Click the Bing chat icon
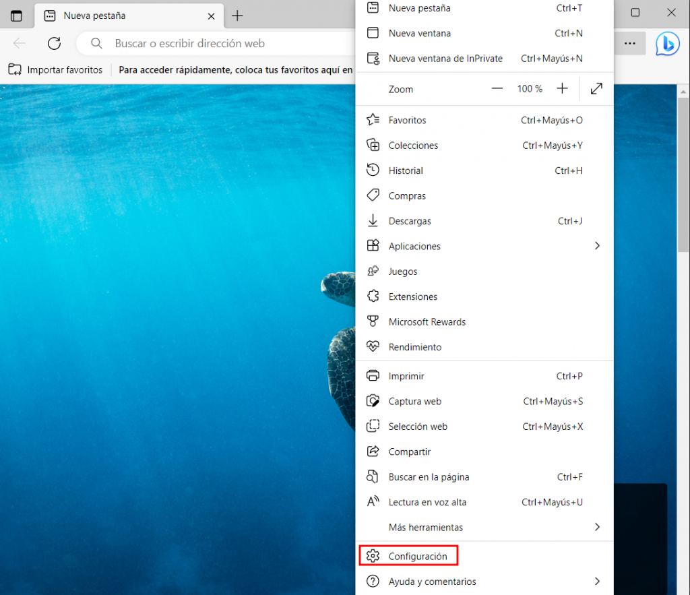This screenshot has height=595, width=690. [667, 43]
